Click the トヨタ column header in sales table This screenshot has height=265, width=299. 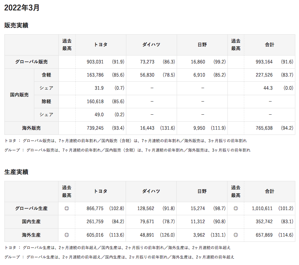tap(101, 45)
